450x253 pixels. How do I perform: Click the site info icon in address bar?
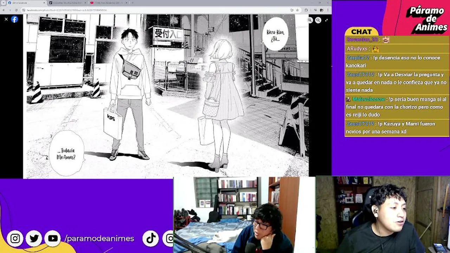pyautogui.click(x=24, y=10)
